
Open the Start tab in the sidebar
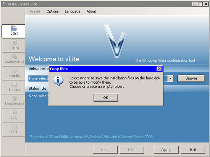coord(13,31)
